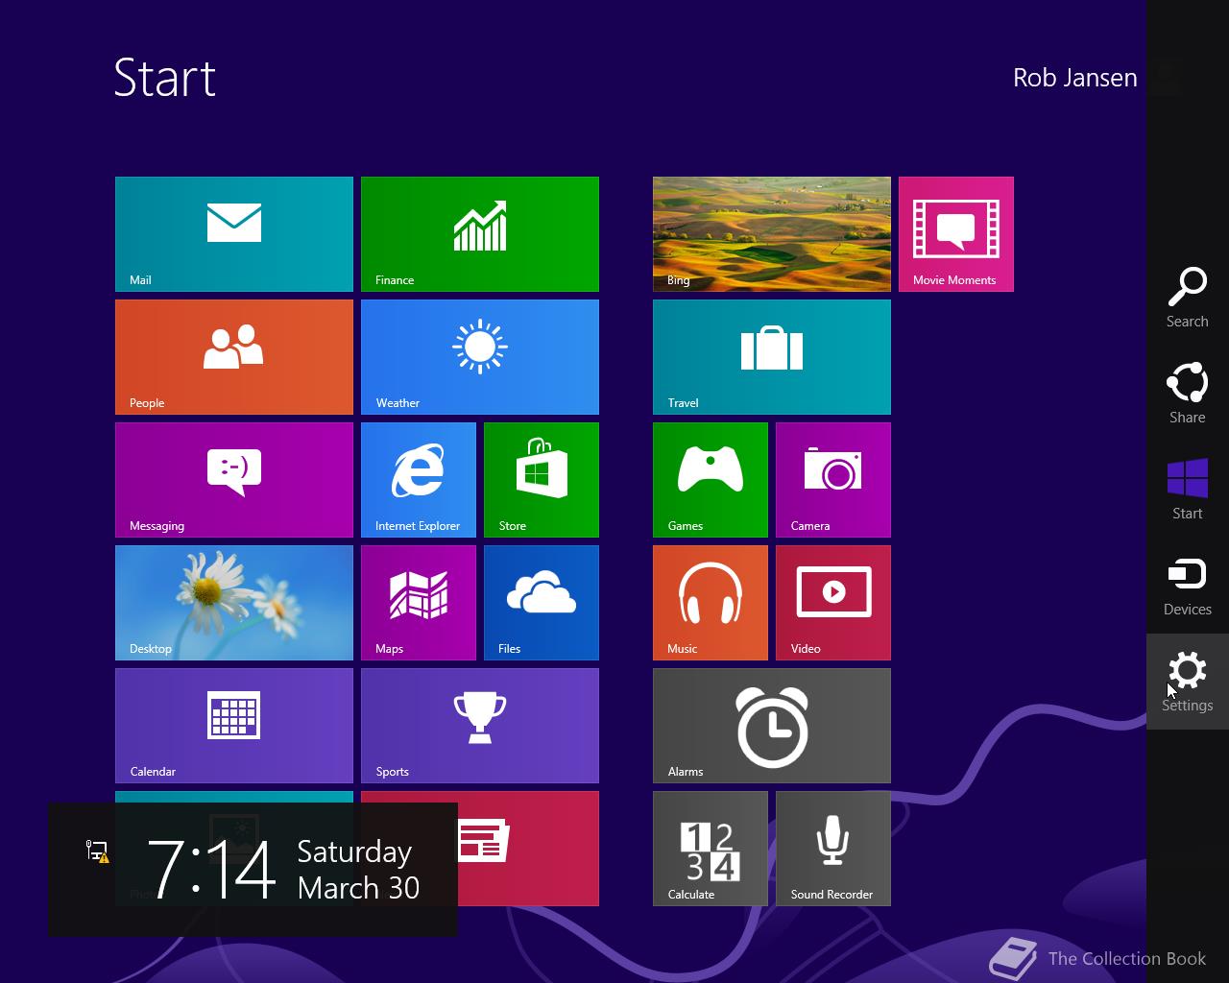Open the Travel suitcase tile
Screen dimensions: 1229x983
tap(772, 357)
